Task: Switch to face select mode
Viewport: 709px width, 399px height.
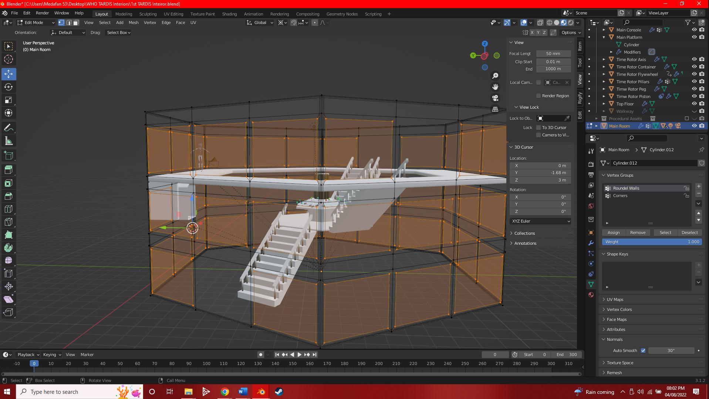Action: 76,23
